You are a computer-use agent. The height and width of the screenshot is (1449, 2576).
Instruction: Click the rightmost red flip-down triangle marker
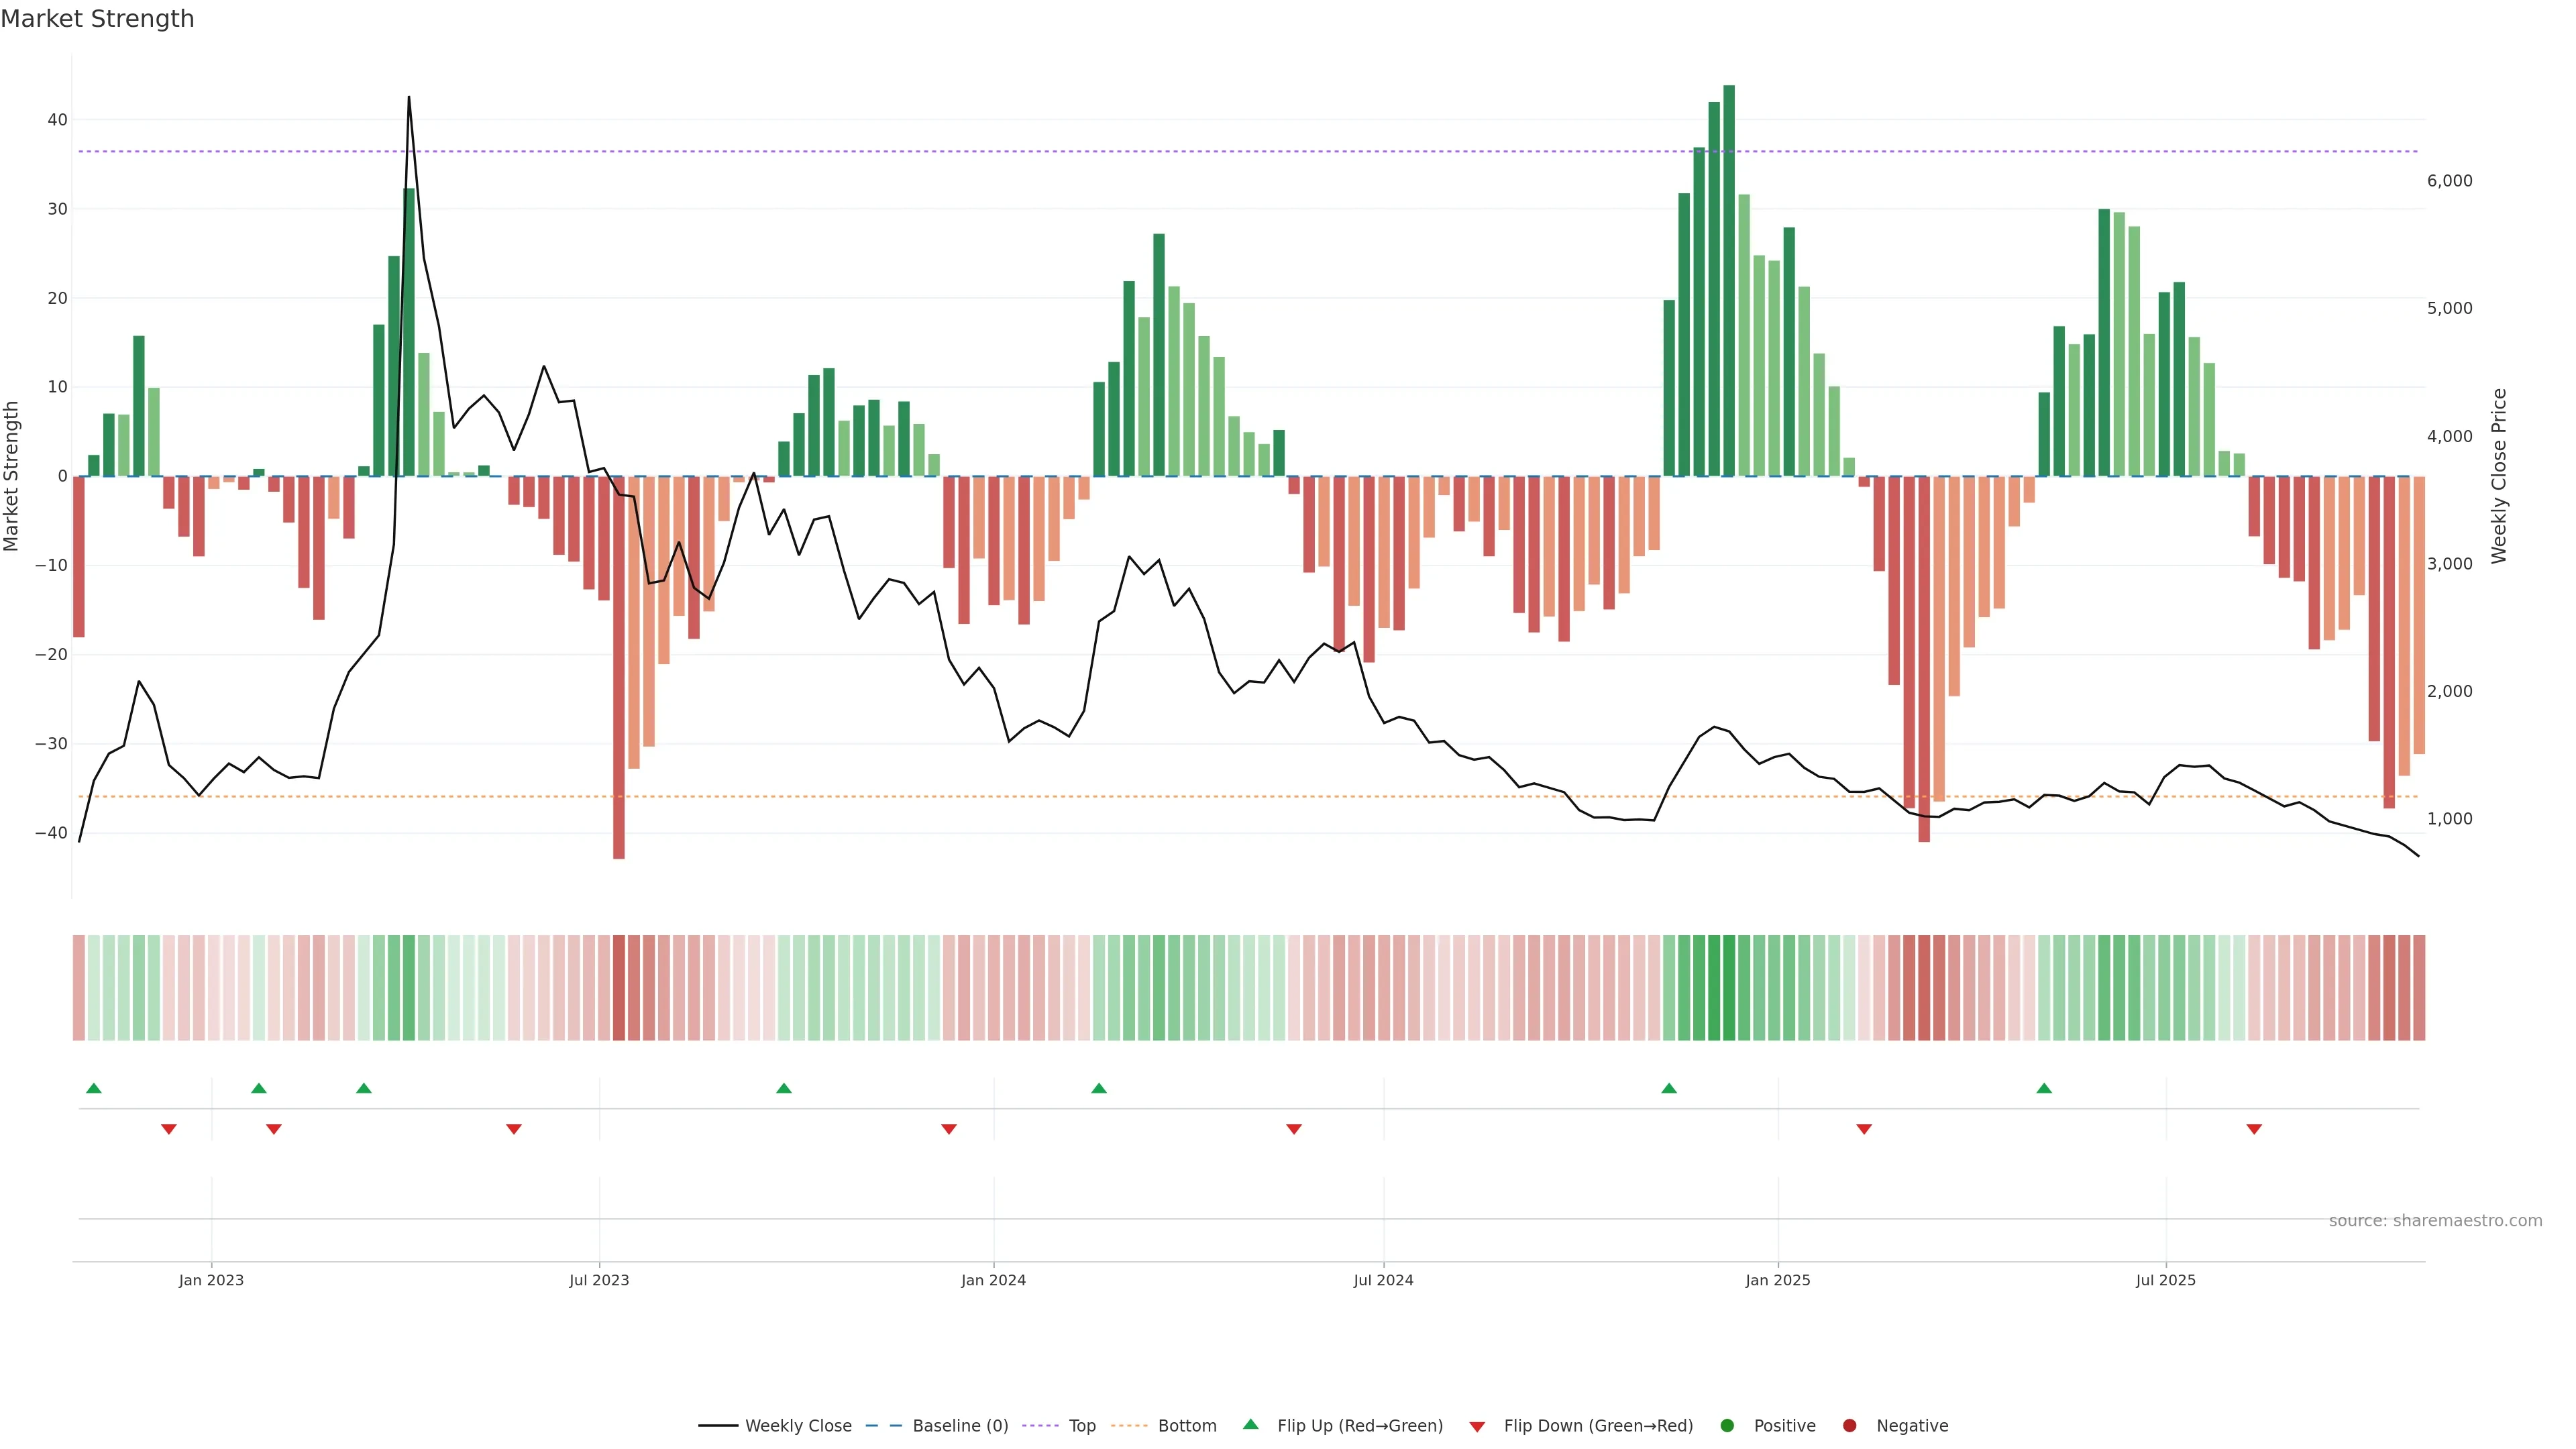2254,1129
